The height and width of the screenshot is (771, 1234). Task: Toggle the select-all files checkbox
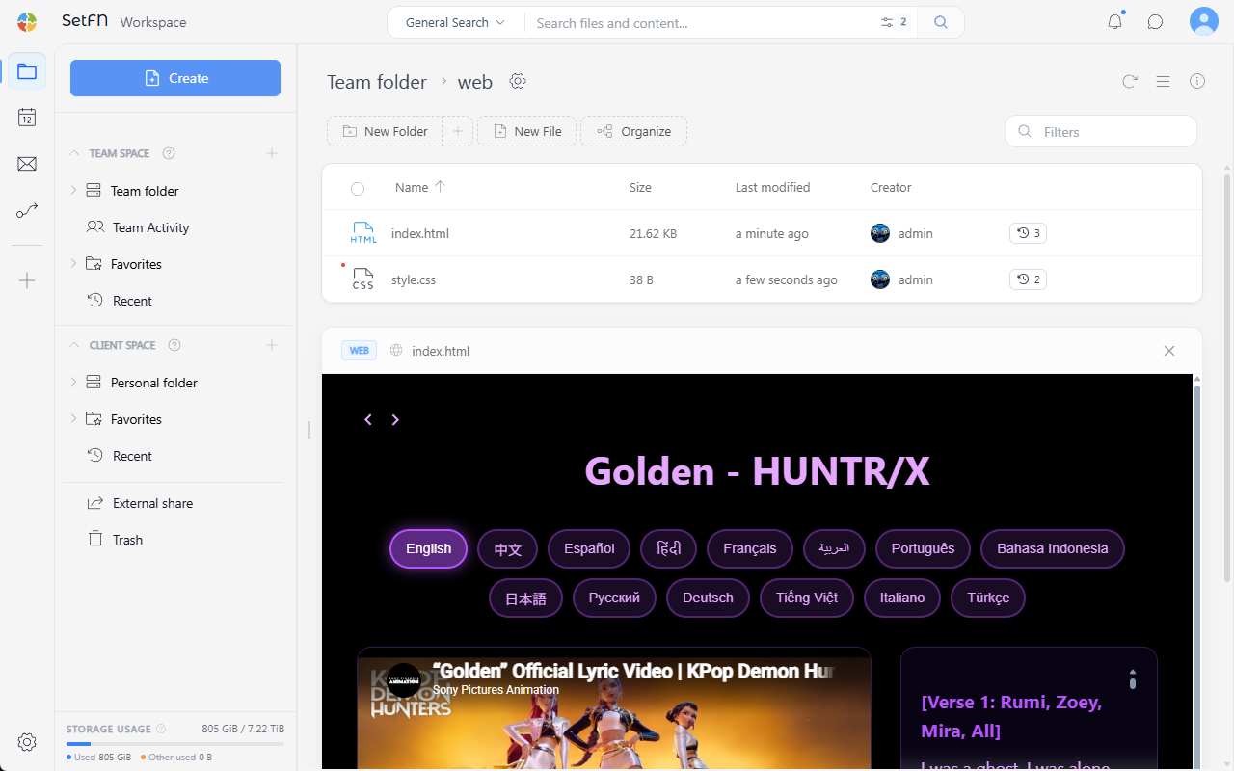click(x=358, y=189)
